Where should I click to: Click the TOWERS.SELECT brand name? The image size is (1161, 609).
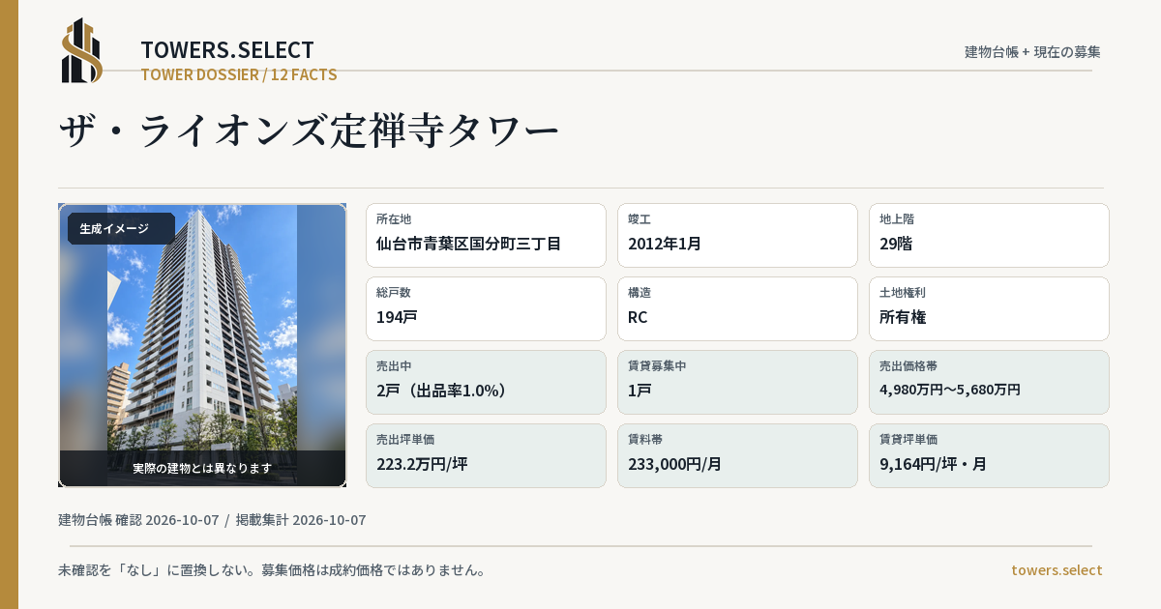click(x=227, y=50)
